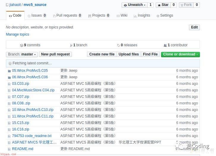Click file icon beside README.md
216x156 pixels.
pos(9,149)
